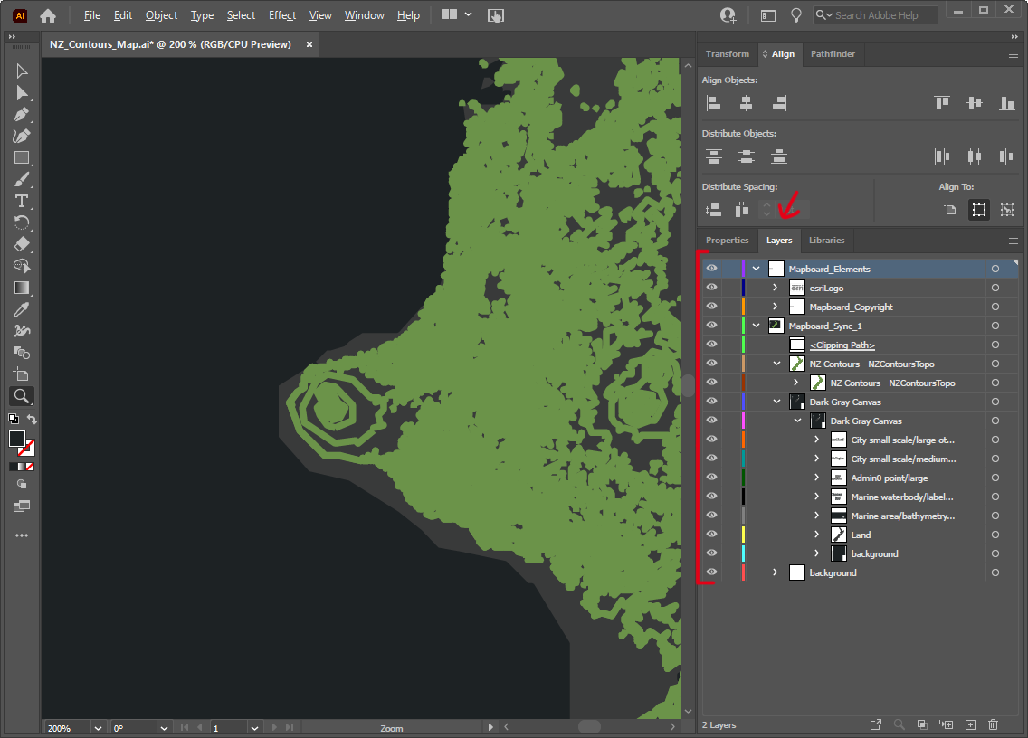The width and height of the screenshot is (1028, 738).
Task: Open rotation angle dropdown
Action: tap(164, 728)
